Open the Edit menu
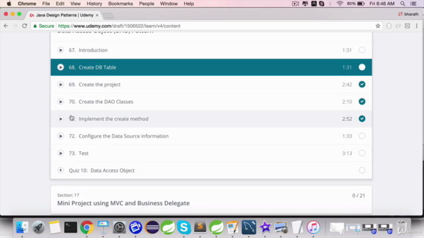Screen dimensions: 424x238 (x=60, y=4)
